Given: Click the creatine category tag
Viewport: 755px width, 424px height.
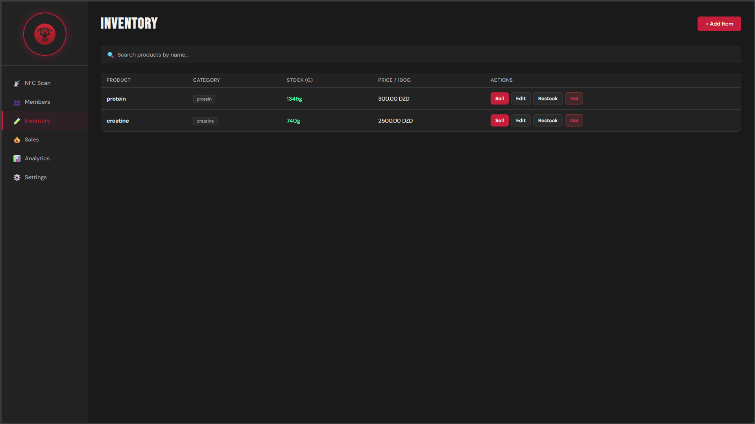Looking at the screenshot, I should [x=205, y=121].
